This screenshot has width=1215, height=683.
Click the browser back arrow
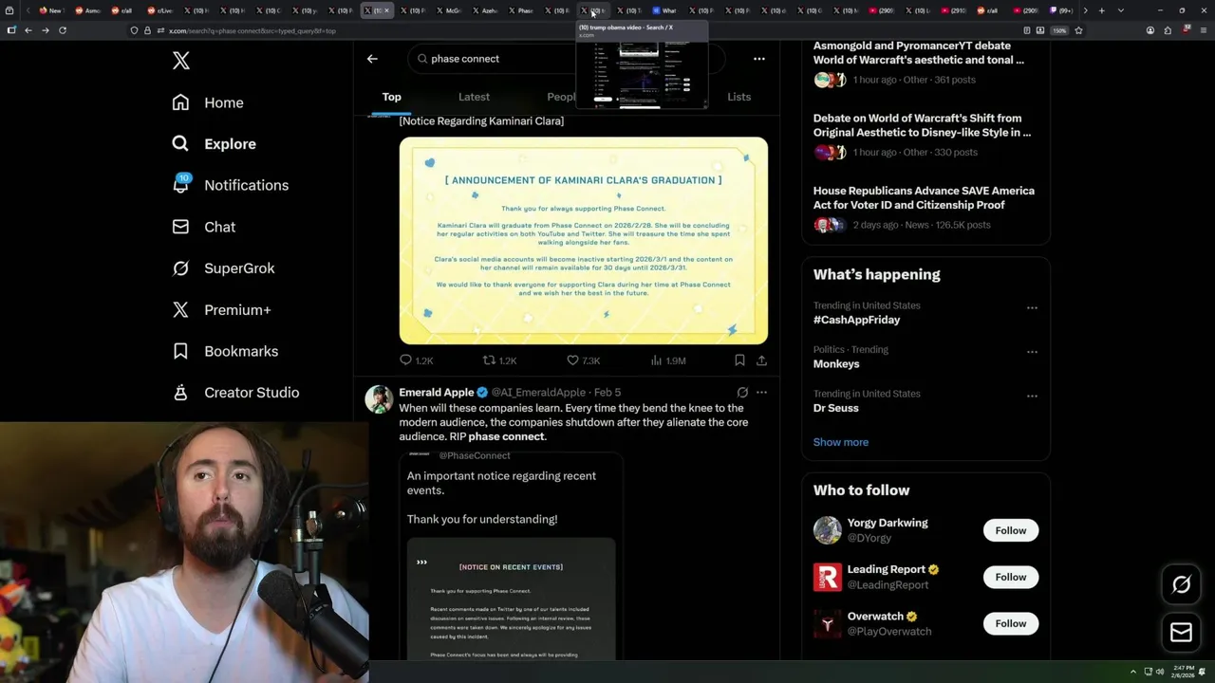28,30
